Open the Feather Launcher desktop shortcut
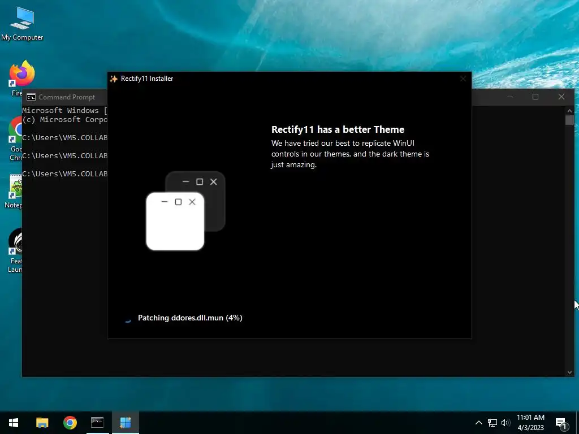Screen dimensions: 579x434 tap(15, 250)
